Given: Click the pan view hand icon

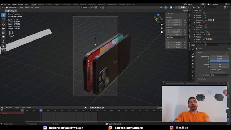Looking at the screenshot, I should point(162,28).
